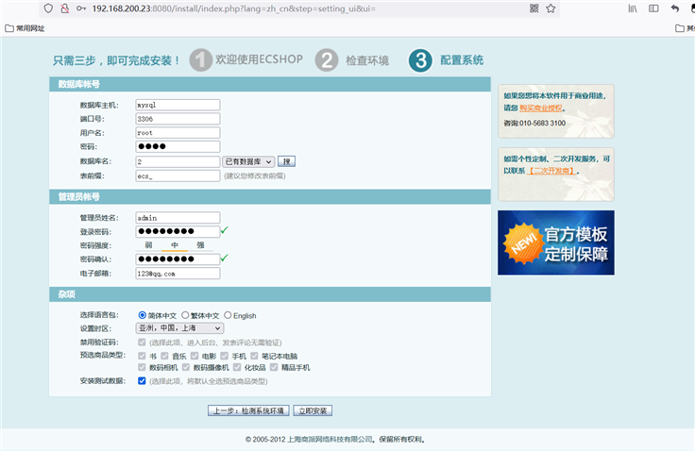This screenshot has height=451, width=695.
Task: Click step 2 circle 检查环境
Action: [x=327, y=59]
